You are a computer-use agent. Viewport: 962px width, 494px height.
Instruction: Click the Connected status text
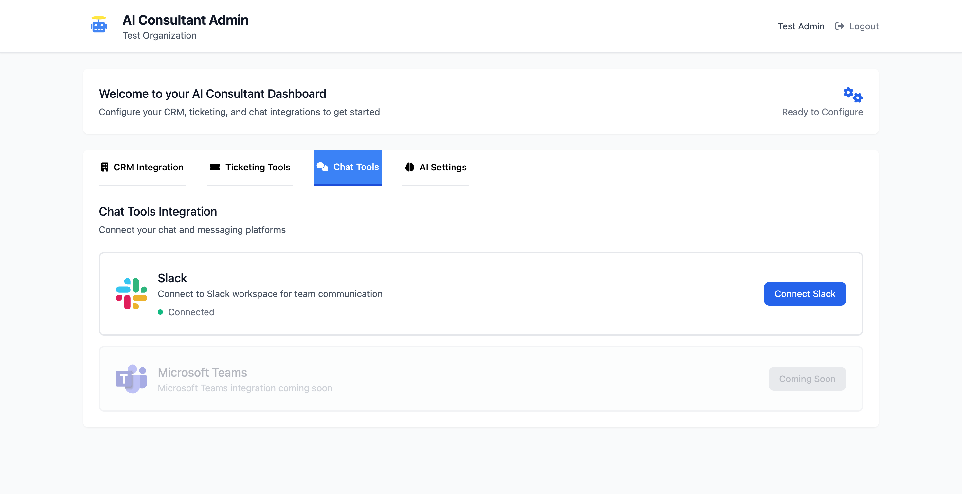coord(191,312)
